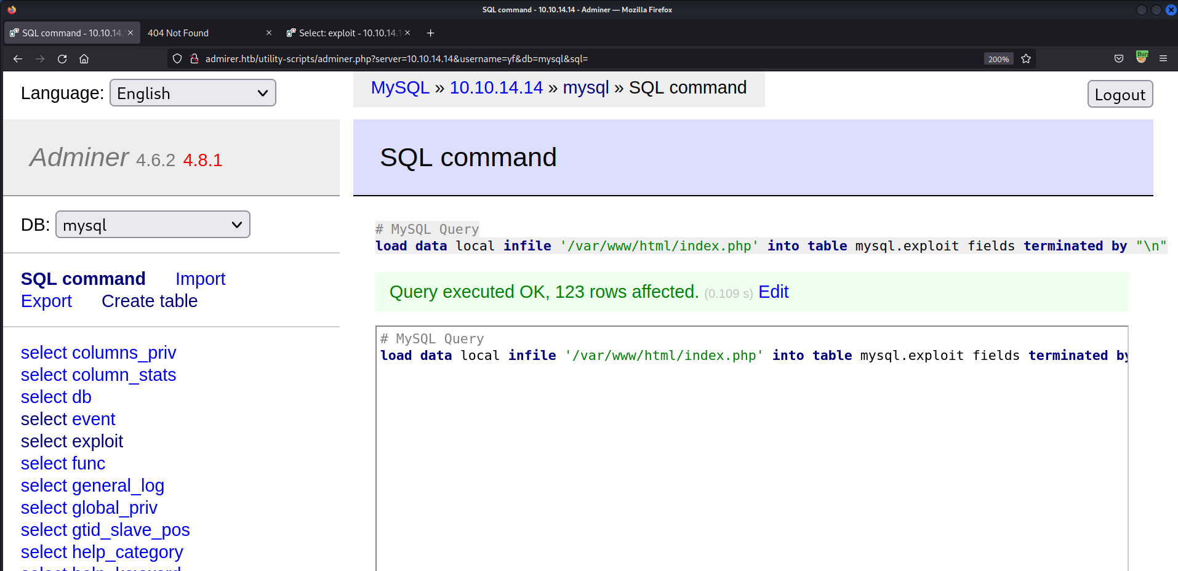1178x571 pixels.
Task: Open a new browser tab
Action: [431, 33]
